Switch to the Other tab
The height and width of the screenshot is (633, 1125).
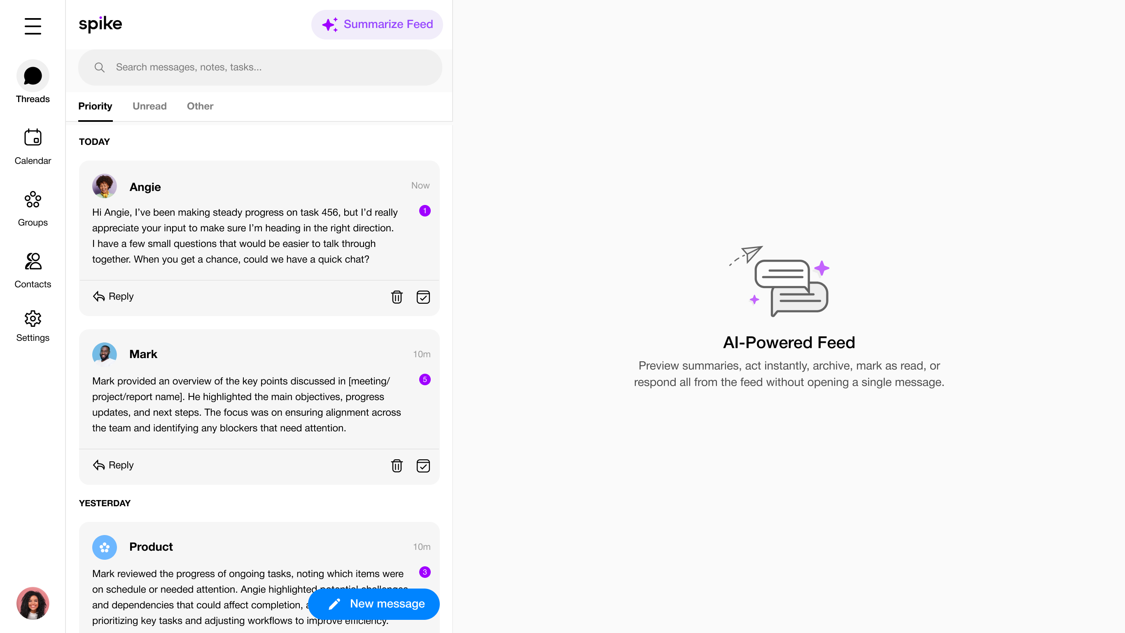(x=200, y=106)
